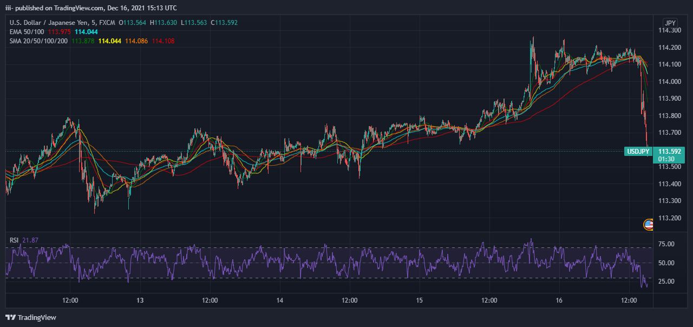
Task: Click the high price H113.630
Action: coord(164,23)
